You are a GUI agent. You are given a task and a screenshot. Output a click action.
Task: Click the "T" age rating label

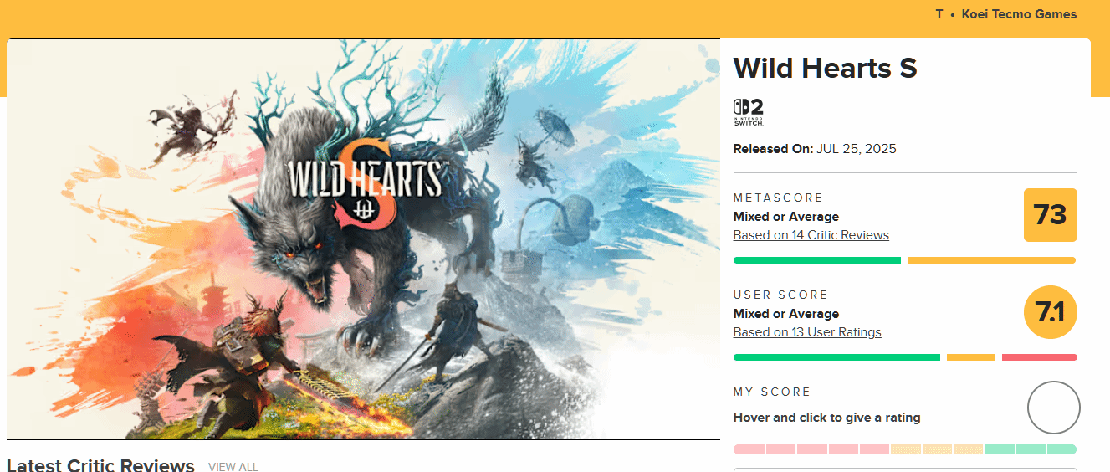(939, 14)
